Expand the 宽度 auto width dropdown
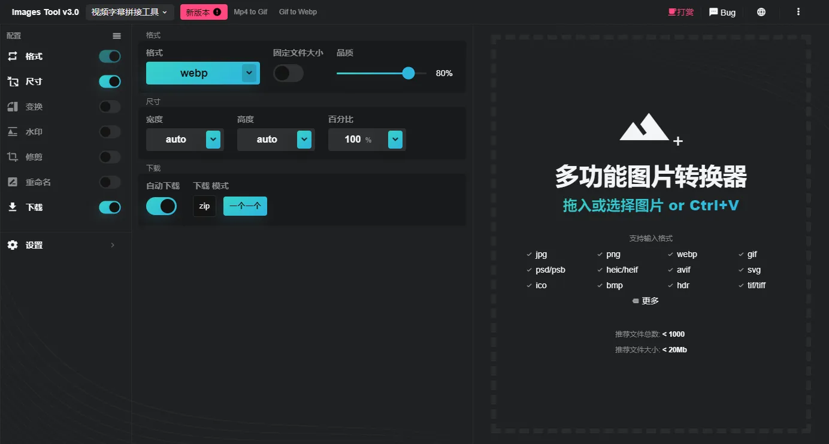This screenshot has height=444, width=829. tap(213, 140)
